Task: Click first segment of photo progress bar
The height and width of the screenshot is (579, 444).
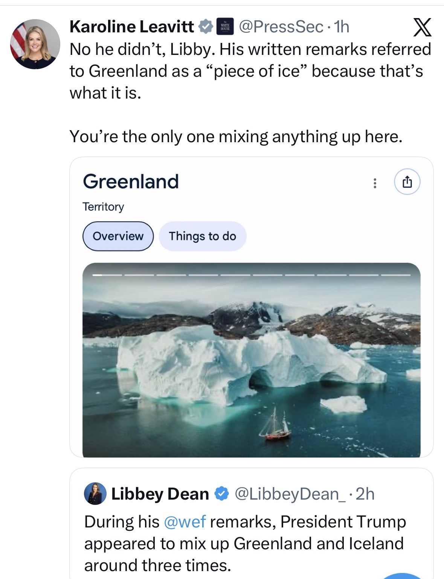Action: tap(107, 275)
